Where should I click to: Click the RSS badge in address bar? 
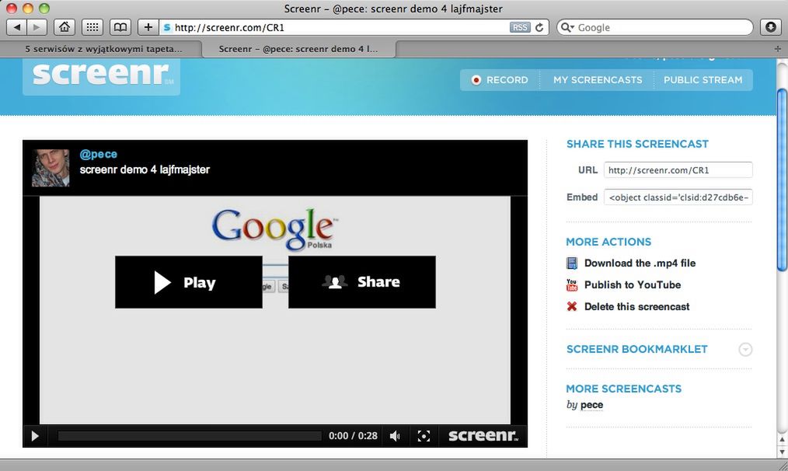(520, 27)
